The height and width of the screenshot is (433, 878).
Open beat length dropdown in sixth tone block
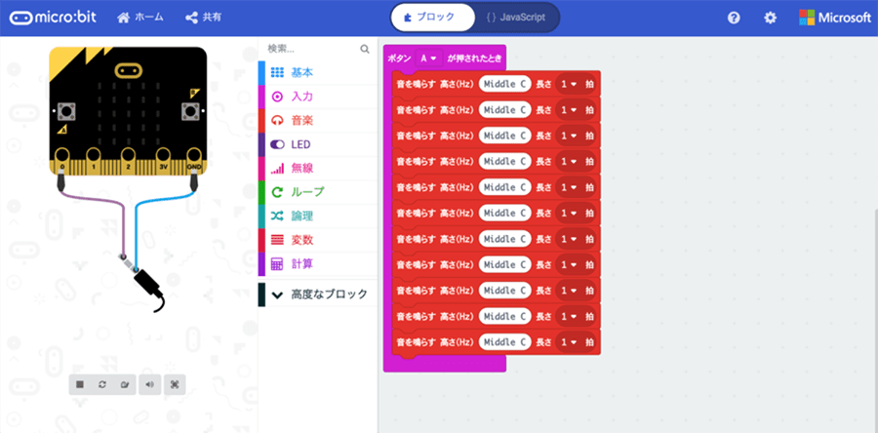pos(570,213)
